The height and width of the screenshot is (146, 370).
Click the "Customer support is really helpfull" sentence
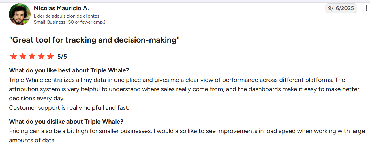click(x=69, y=108)
